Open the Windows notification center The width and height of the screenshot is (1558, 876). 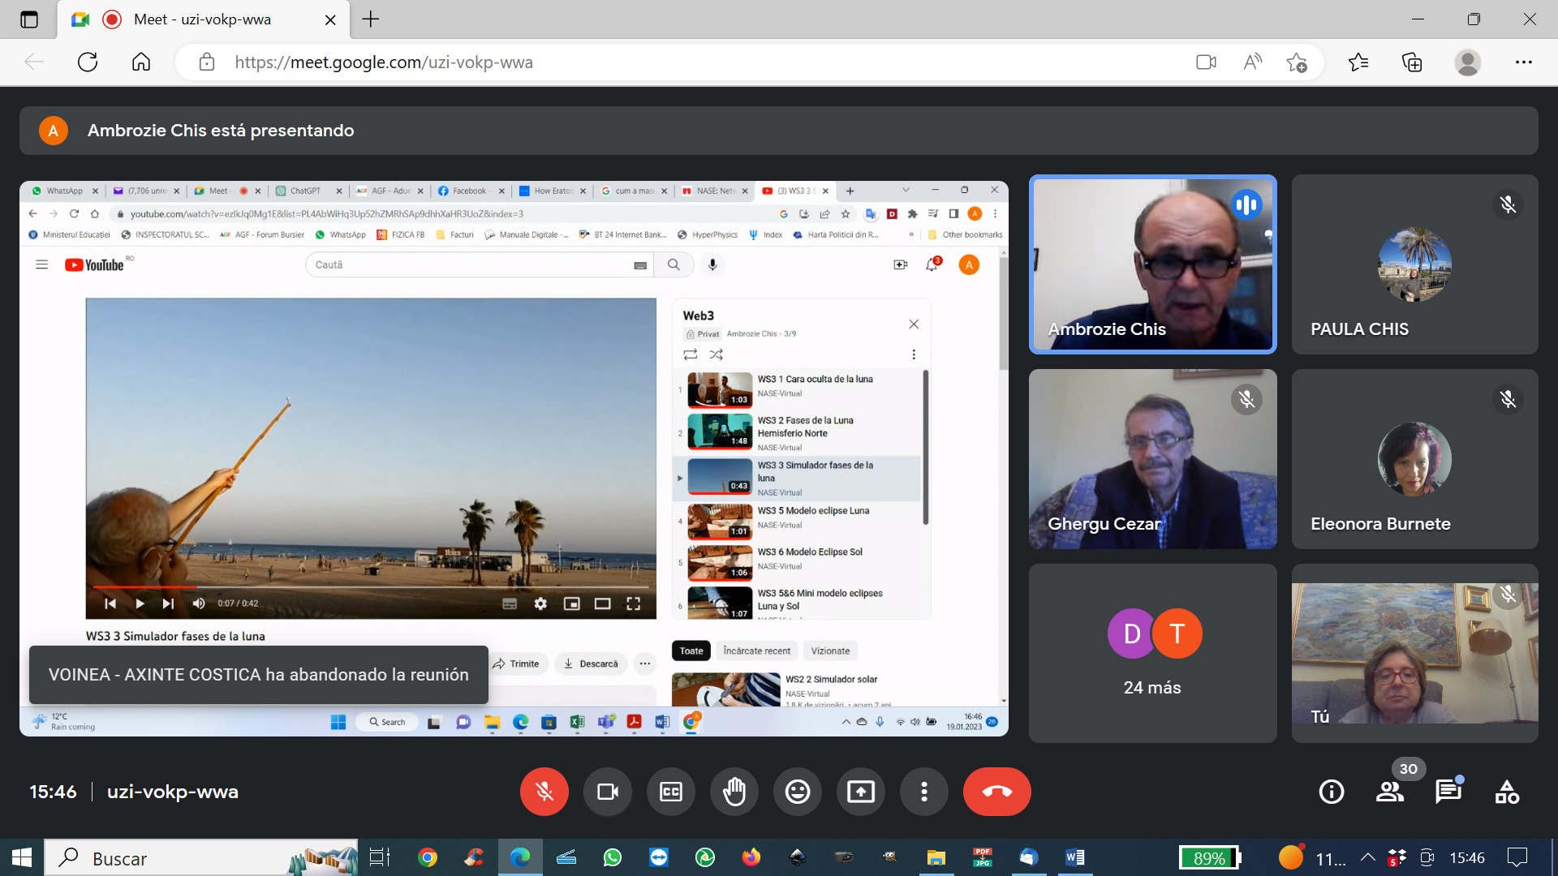tap(1517, 857)
